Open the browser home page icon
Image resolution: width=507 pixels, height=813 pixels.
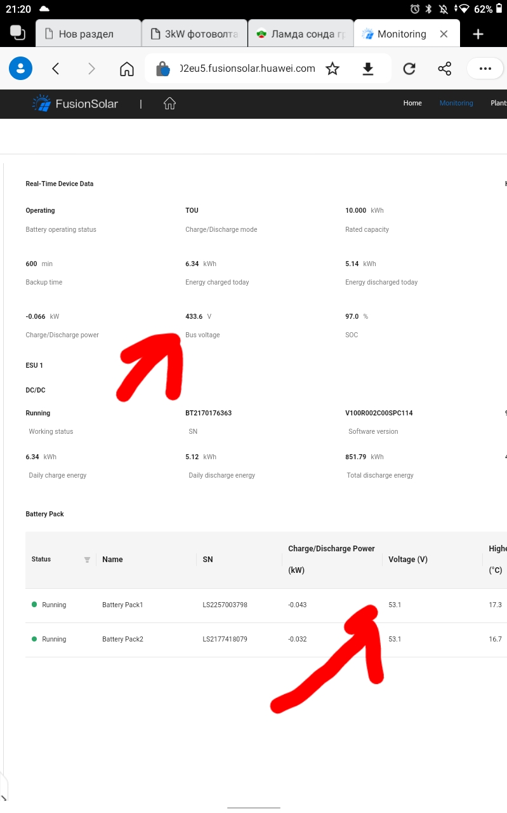click(127, 69)
